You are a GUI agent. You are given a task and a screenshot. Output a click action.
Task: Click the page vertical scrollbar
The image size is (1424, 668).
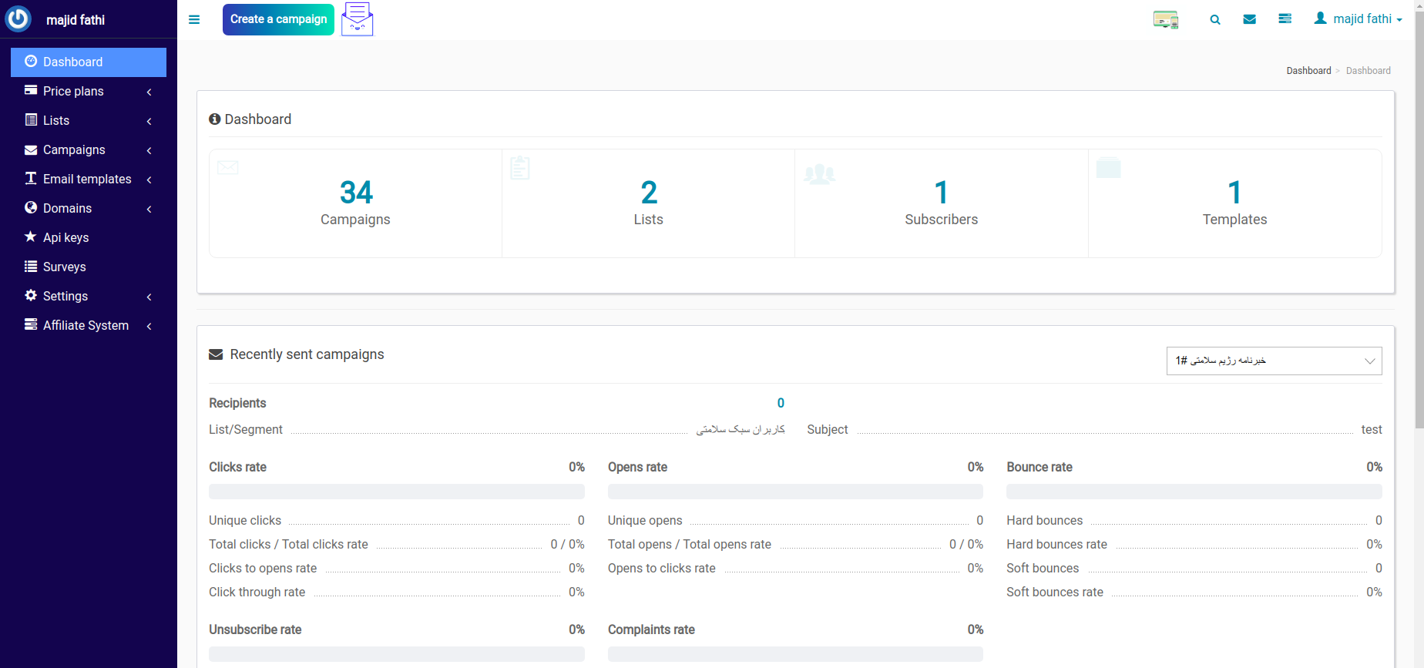(1419, 231)
